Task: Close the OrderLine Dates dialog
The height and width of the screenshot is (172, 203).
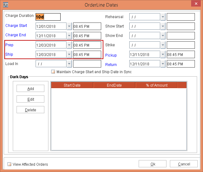Action: pyautogui.click(x=196, y=4)
